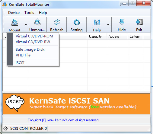Image resolution: width=153 pixels, height=134 pixels.
Task: Click the Help question mark icon
Action: (97, 22)
